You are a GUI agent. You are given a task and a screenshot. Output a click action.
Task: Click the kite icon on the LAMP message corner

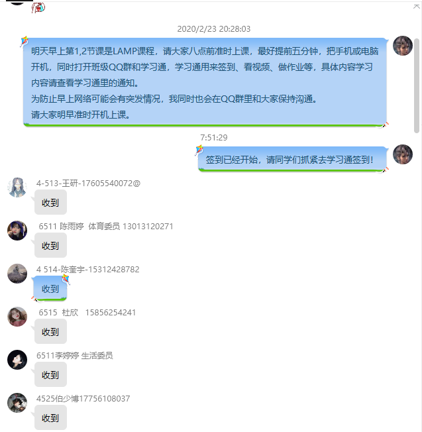pyautogui.click(x=25, y=41)
